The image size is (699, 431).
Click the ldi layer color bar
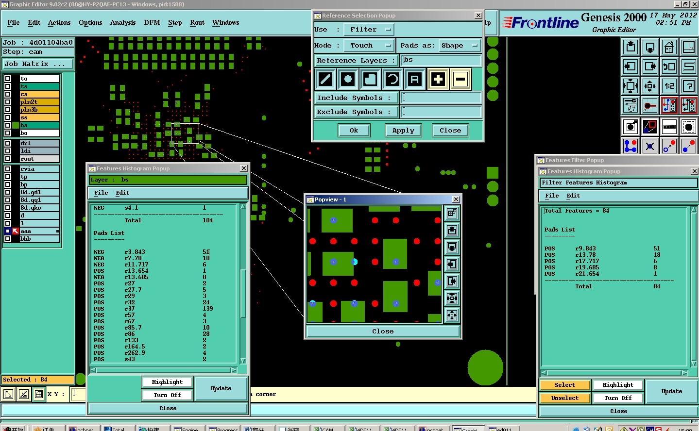(39, 151)
